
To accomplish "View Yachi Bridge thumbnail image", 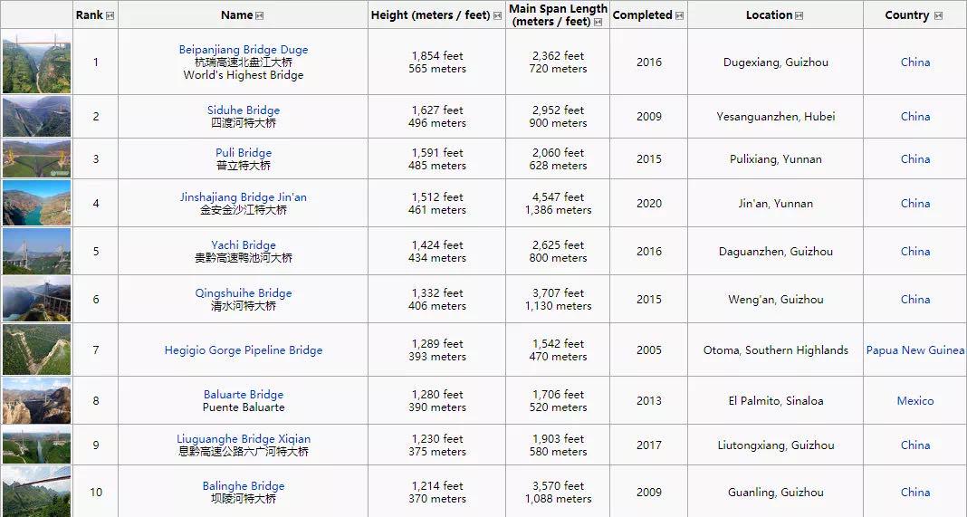I will point(36,251).
